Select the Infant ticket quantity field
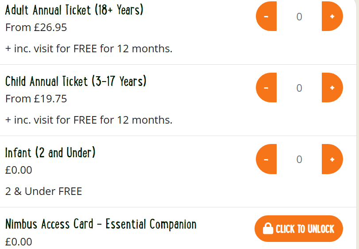This screenshot has width=359, height=249. 299,160
